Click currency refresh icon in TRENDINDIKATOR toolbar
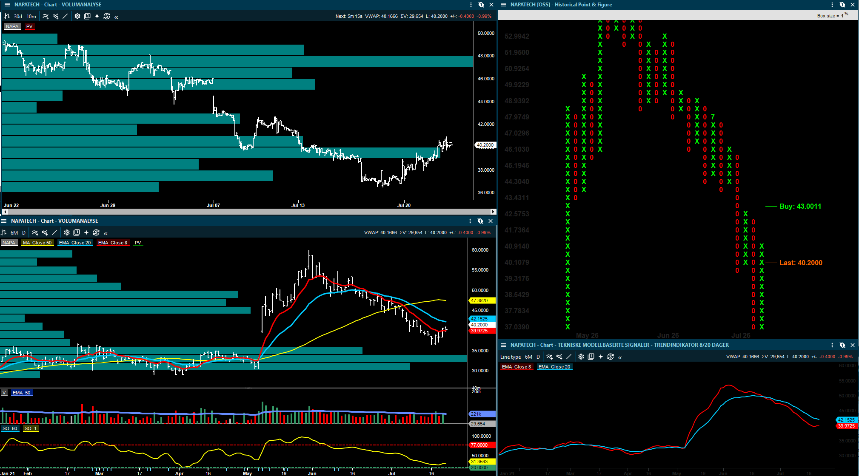859x476 pixels. coord(611,357)
